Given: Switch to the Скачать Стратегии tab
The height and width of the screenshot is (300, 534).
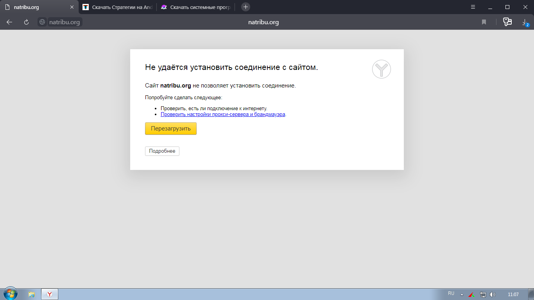Looking at the screenshot, I should click(118, 7).
